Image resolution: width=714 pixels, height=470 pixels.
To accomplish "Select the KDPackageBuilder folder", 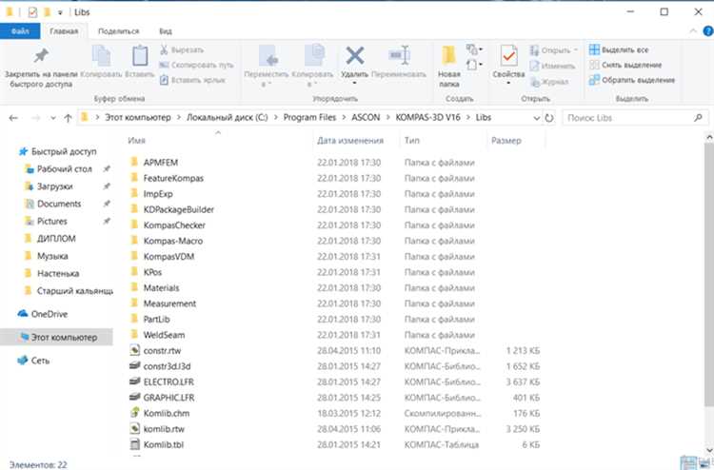I will [x=179, y=209].
